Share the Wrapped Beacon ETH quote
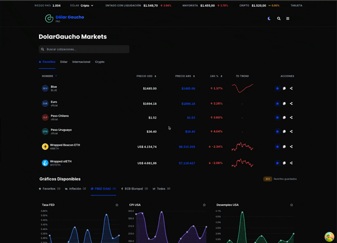The height and width of the screenshot is (243, 337). tap(291, 147)
